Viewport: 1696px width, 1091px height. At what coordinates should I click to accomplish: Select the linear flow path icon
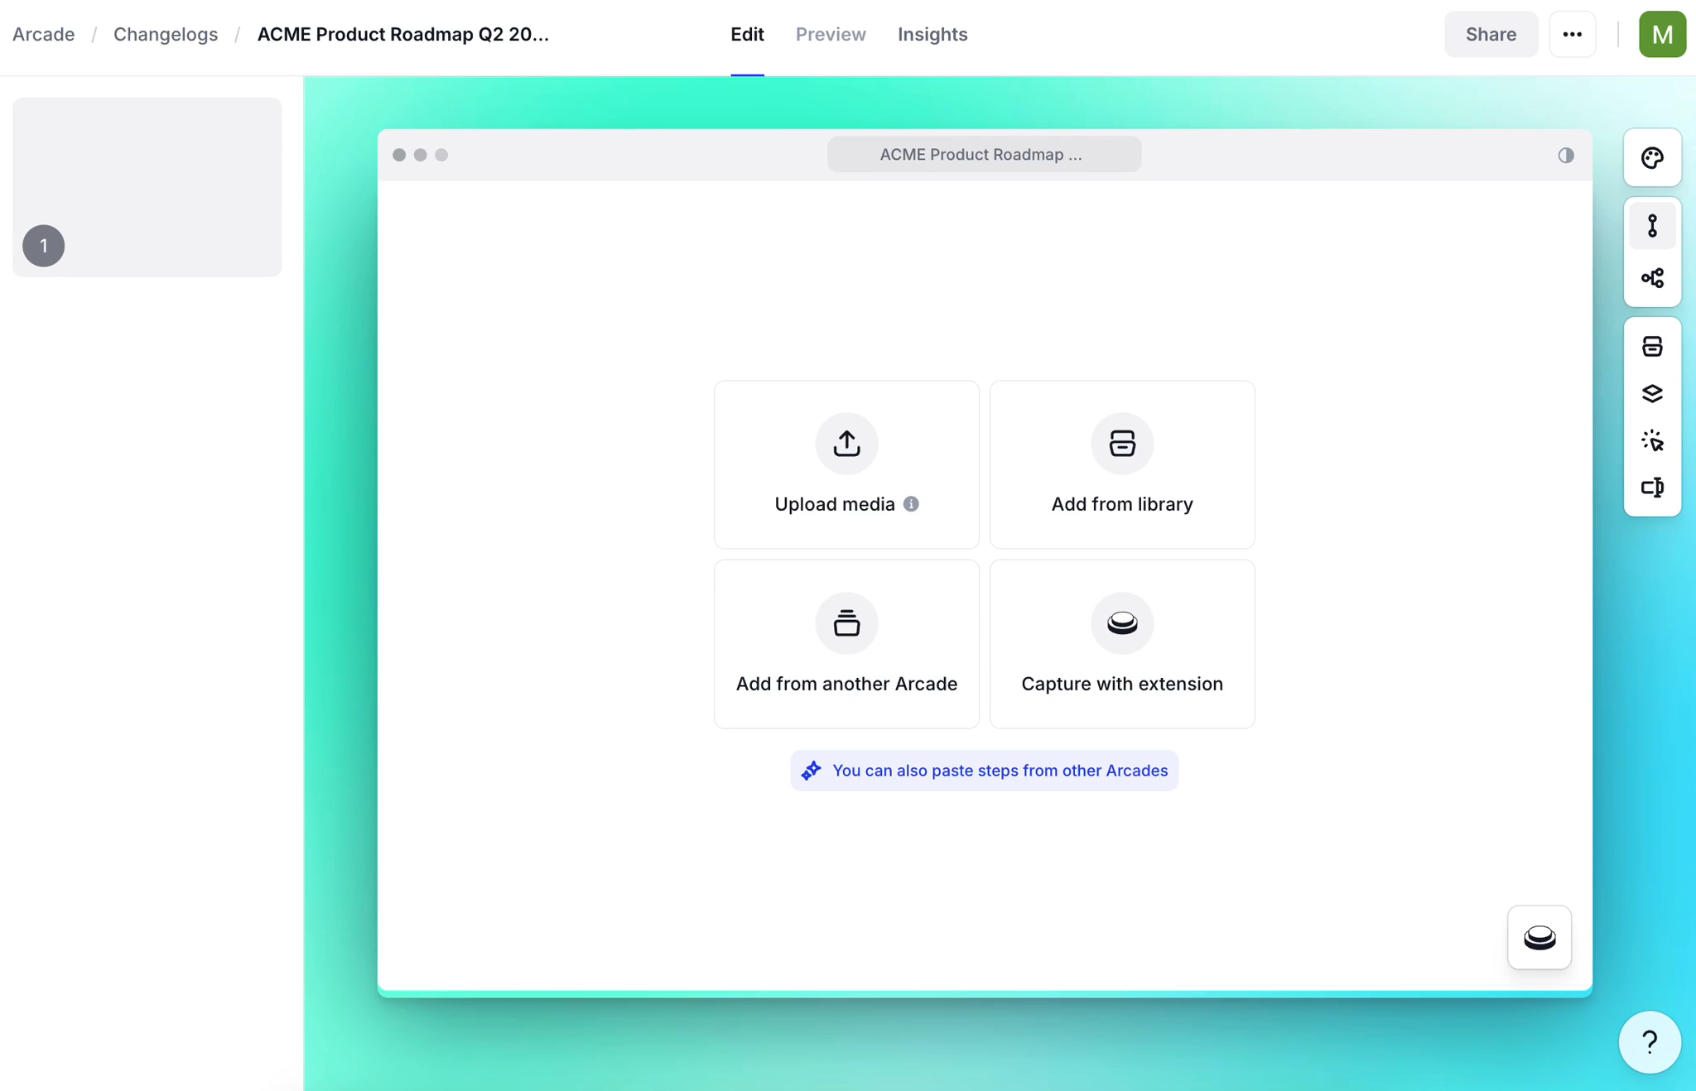point(1652,226)
